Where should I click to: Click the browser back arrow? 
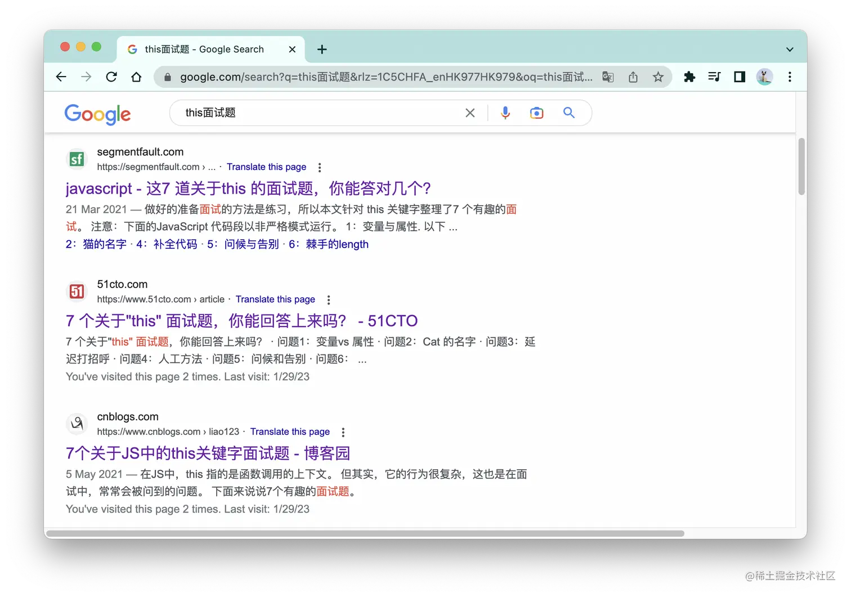pyautogui.click(x=61, y=77)
